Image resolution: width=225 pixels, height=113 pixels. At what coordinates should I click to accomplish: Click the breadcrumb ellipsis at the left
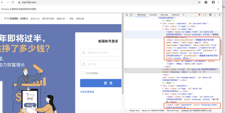point(126,111)
